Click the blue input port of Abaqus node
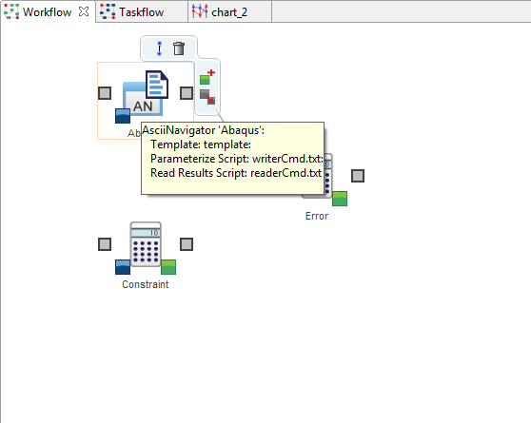 click(x=123, y=116)
